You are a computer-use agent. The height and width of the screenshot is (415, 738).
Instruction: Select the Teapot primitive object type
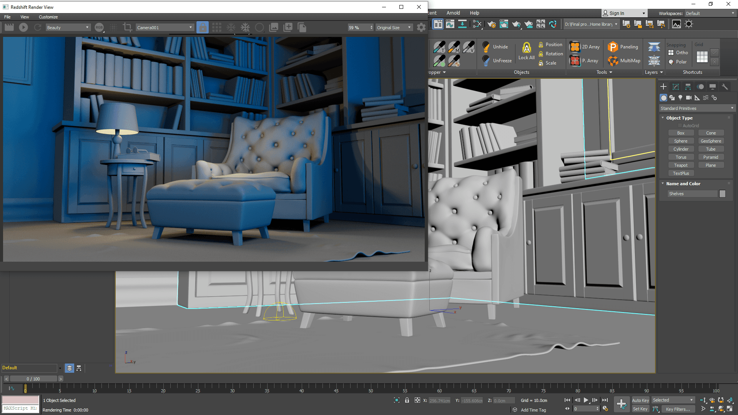point(680,165)
